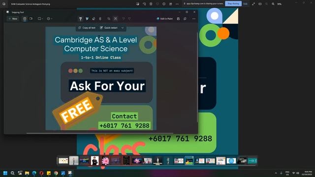Screen dimensions: 315x177
Task: Select the last teal thumbnail in filmstrip
Action: (252, 161)
